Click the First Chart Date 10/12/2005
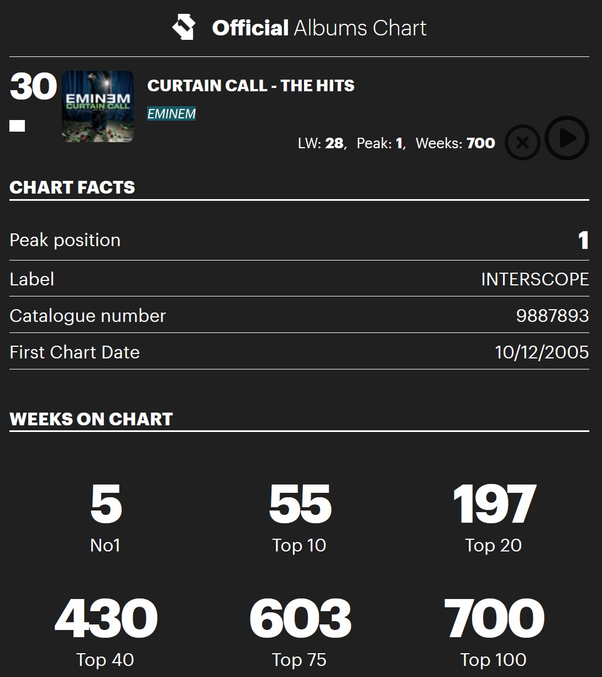Image resolution: width=602 pixels, height=677 pixels. tap(542, 352)
